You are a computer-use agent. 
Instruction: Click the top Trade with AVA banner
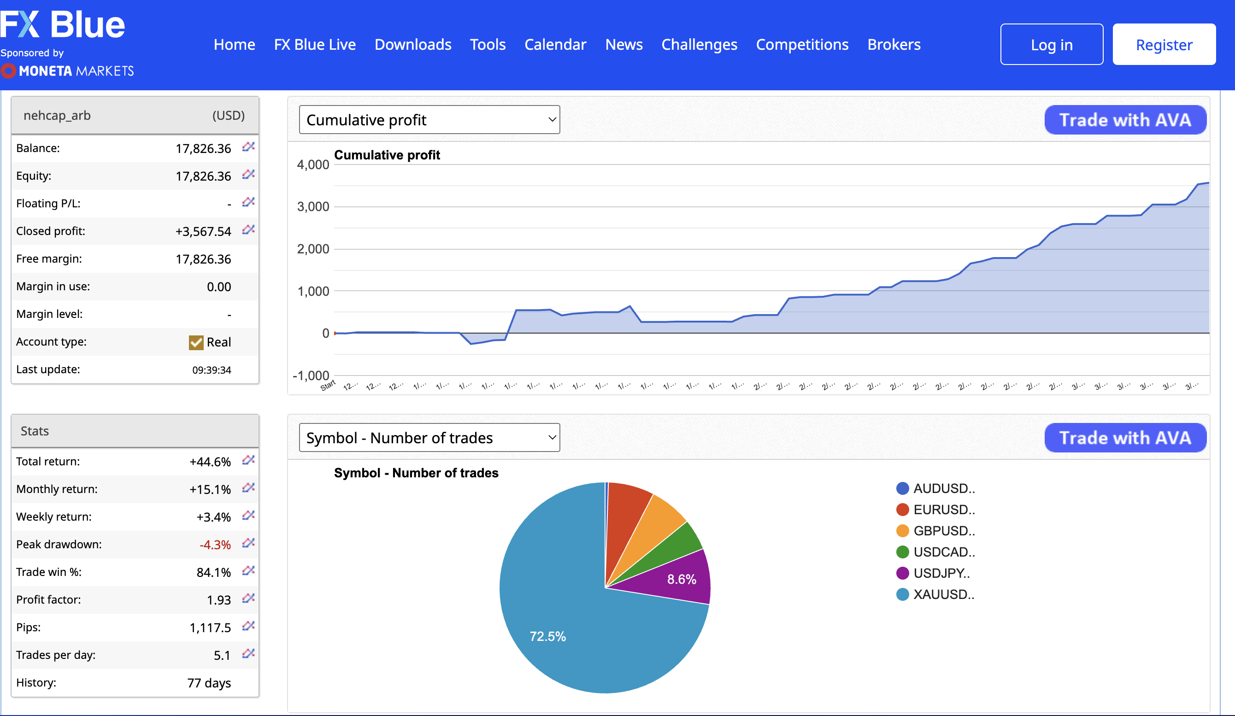(x=1125, y=120)
